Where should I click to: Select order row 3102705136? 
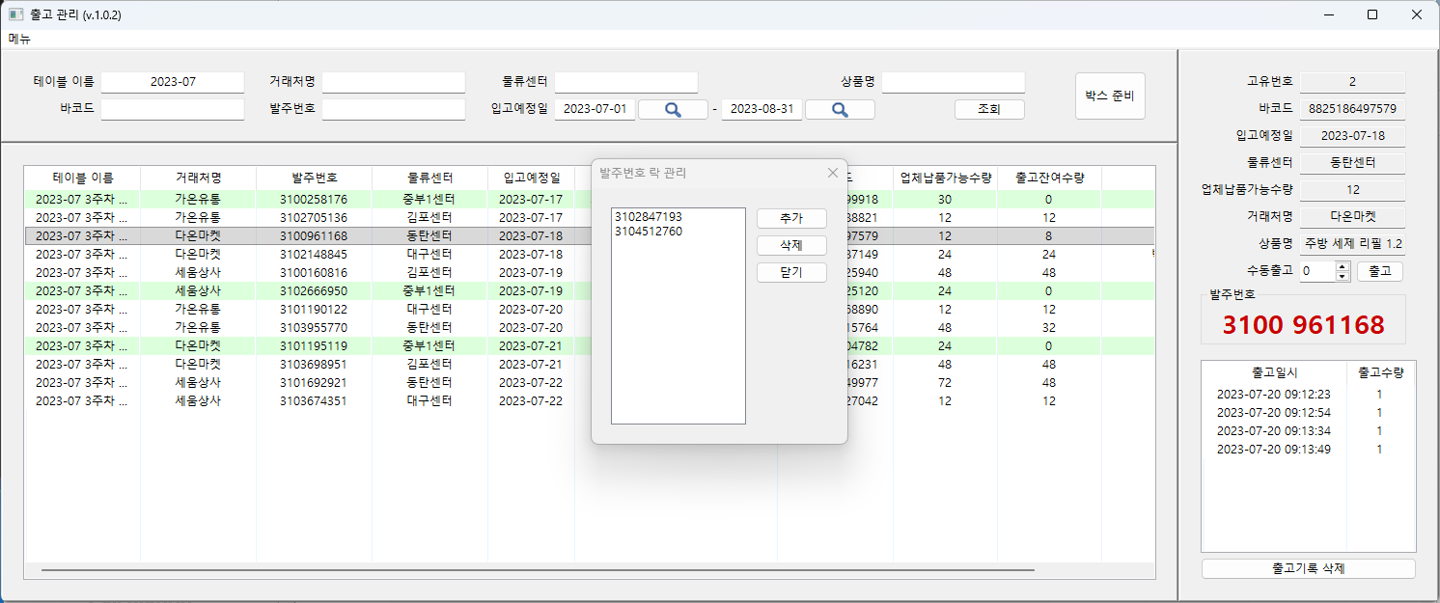[590, 217]
